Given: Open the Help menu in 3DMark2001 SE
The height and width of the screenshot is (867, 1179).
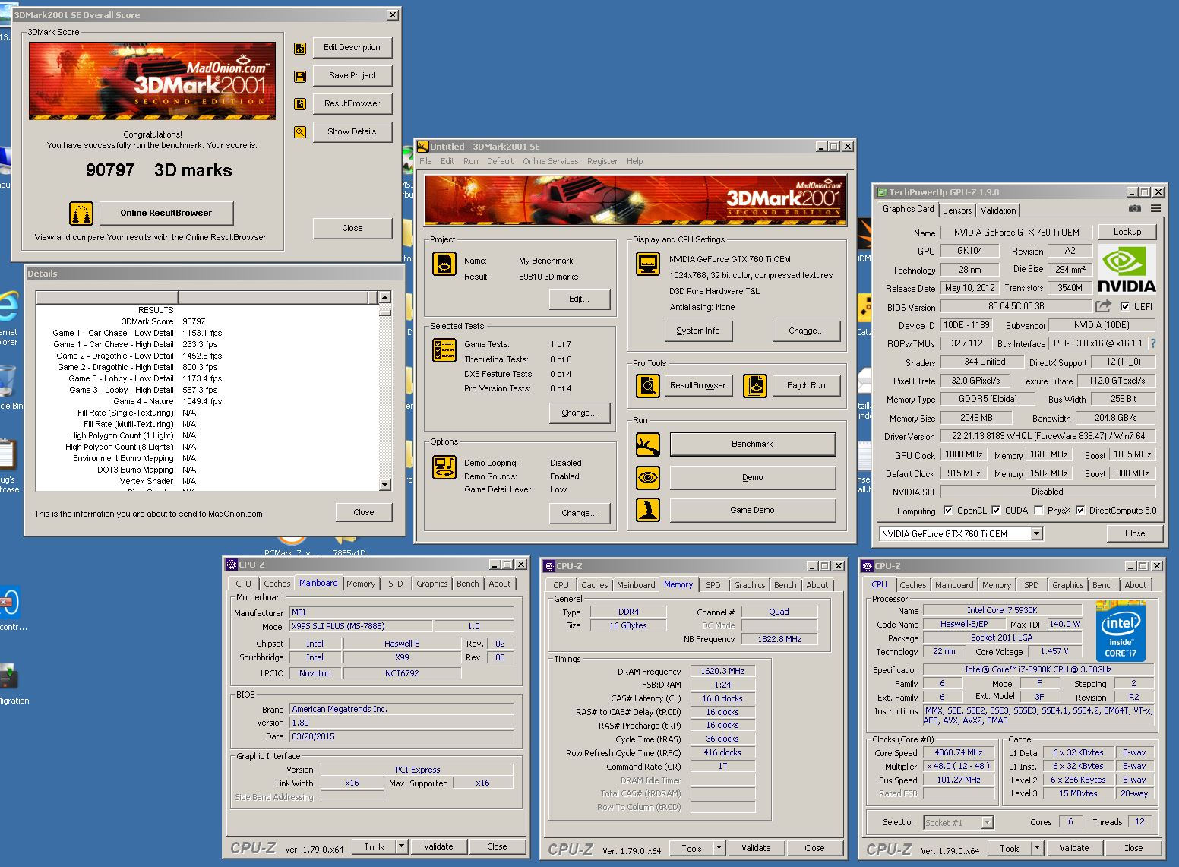Looking at the screenshot, I should click(x=635, y=161).
